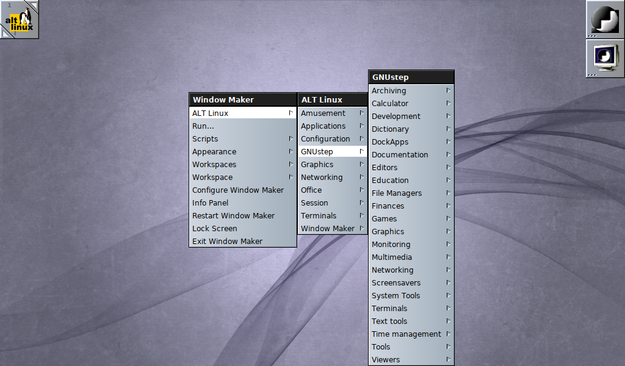Open the monitor dock app icon
This screenshot has width=625, height=366.
[x=605, y=58]
